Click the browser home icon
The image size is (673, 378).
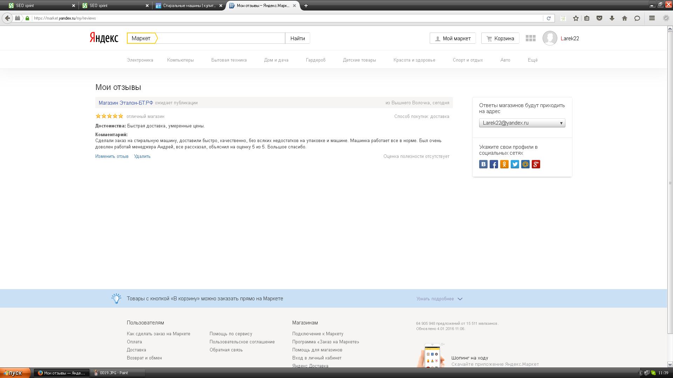[x=624, y=18]
